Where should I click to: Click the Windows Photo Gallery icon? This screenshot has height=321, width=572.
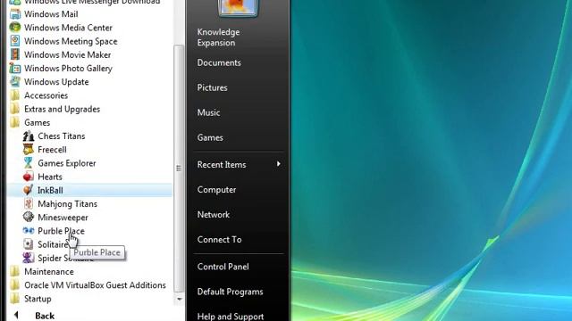pyautogui.click(x=15, y=69)
